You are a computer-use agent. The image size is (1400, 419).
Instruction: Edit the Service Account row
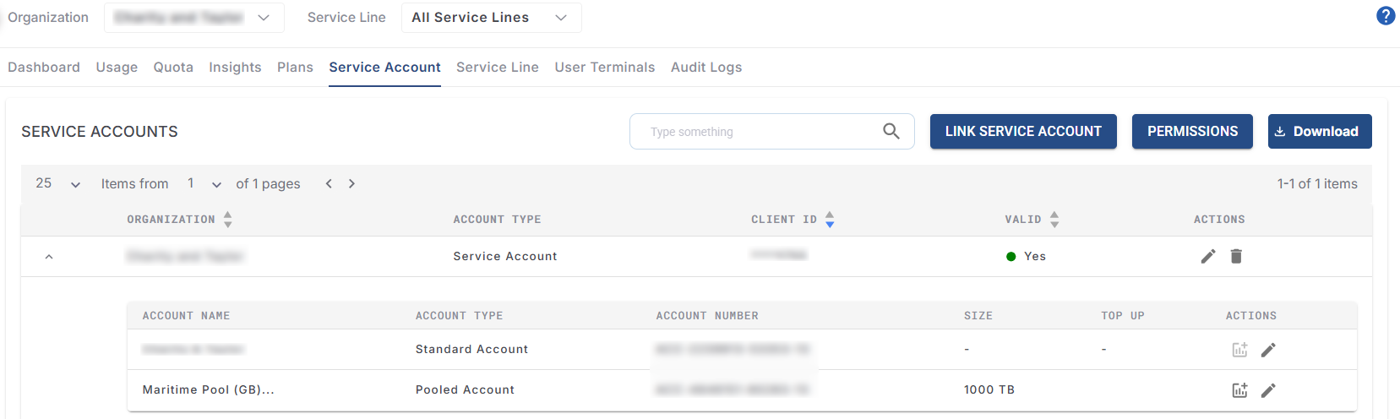(x=1208, y=256)
